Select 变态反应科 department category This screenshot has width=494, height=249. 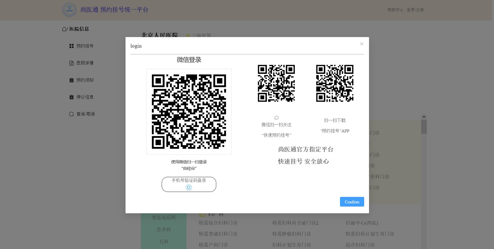164,217
